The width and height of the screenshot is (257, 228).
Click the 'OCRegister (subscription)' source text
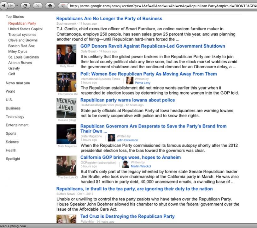click(x=98, y=163)
